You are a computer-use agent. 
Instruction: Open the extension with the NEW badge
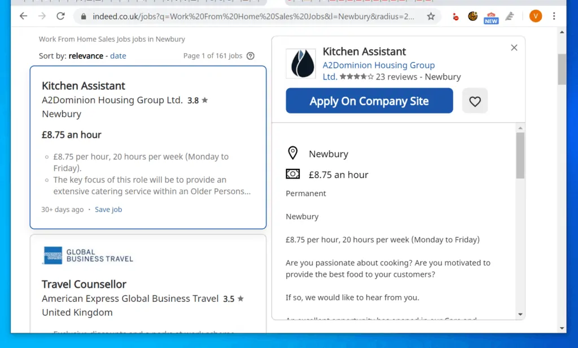pos(491,18)
